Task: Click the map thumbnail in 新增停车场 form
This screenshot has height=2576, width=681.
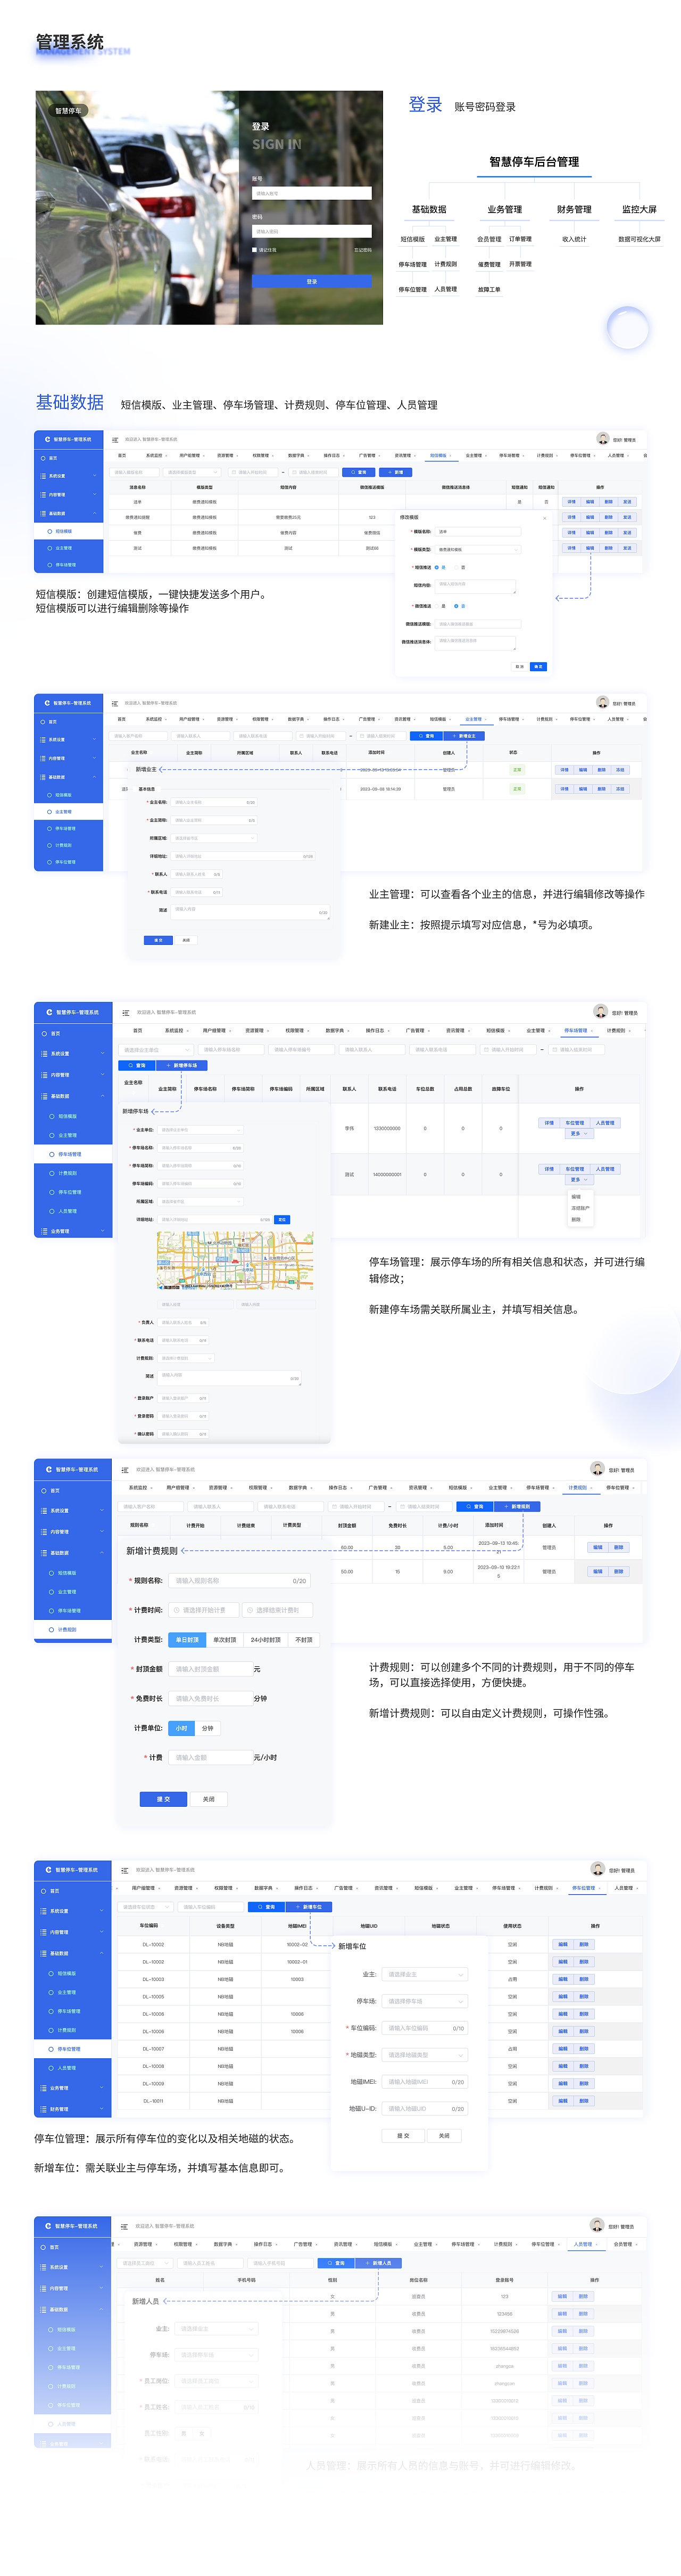Action: [x=236, y=1261]
